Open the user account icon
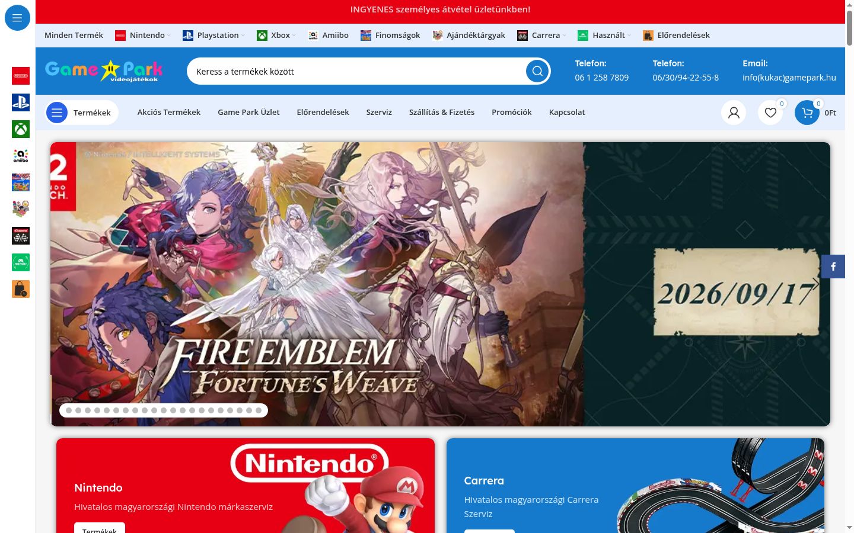The height and width of the screenshot is (533, 854). (x=734, y=113)
